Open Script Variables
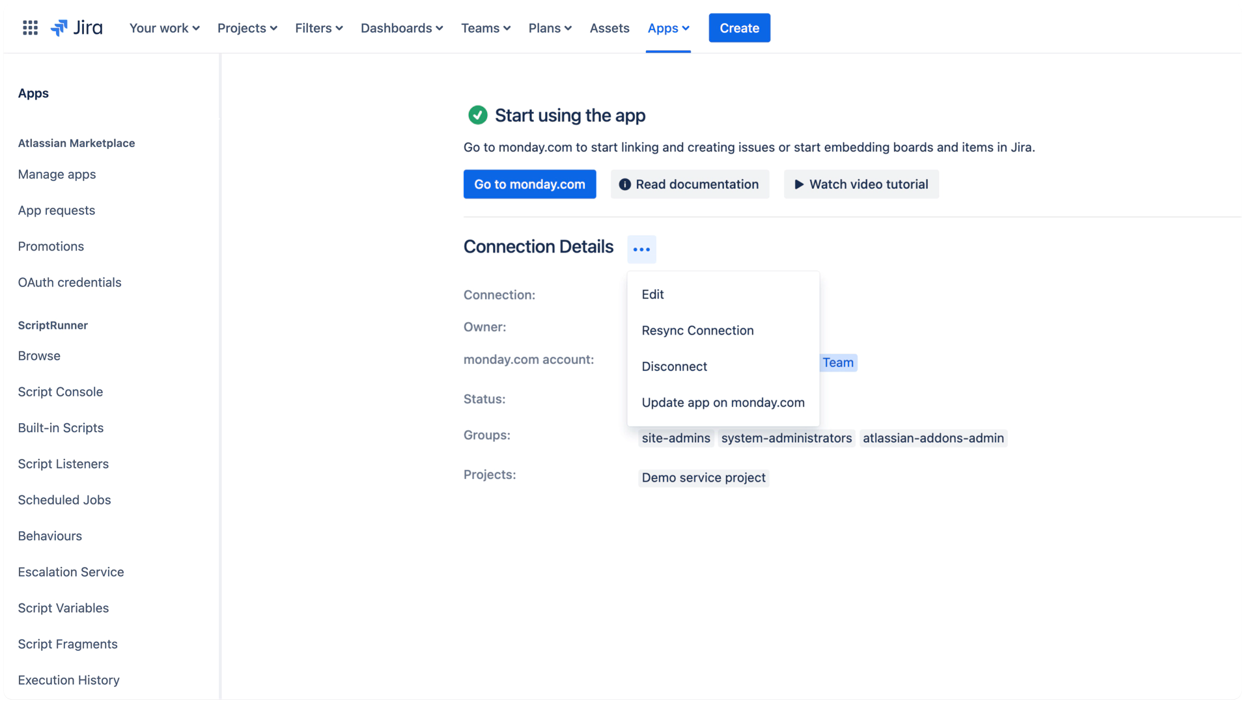Image resolution: width=1245 pixels, height=703 pixels. [x=63, y=608]
